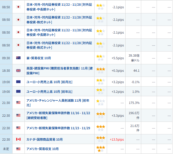Open the 豪・貿易収支 10月 event link
This screenshot has width=174, height=154.
(x=39, y=58)
